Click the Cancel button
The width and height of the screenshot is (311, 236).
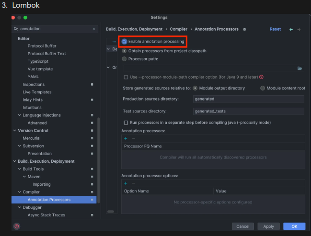(x=243, y=226)
